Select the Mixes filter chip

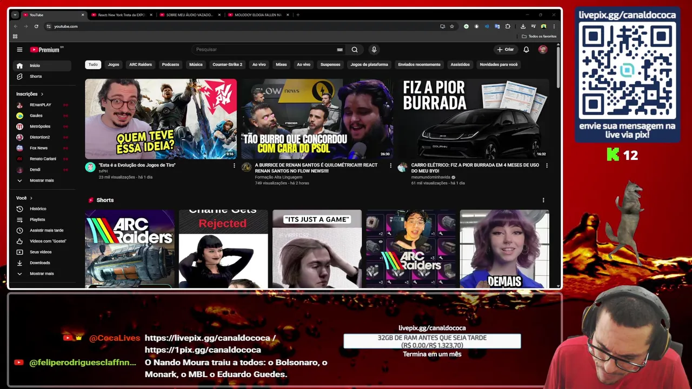(x=281, y=64)
